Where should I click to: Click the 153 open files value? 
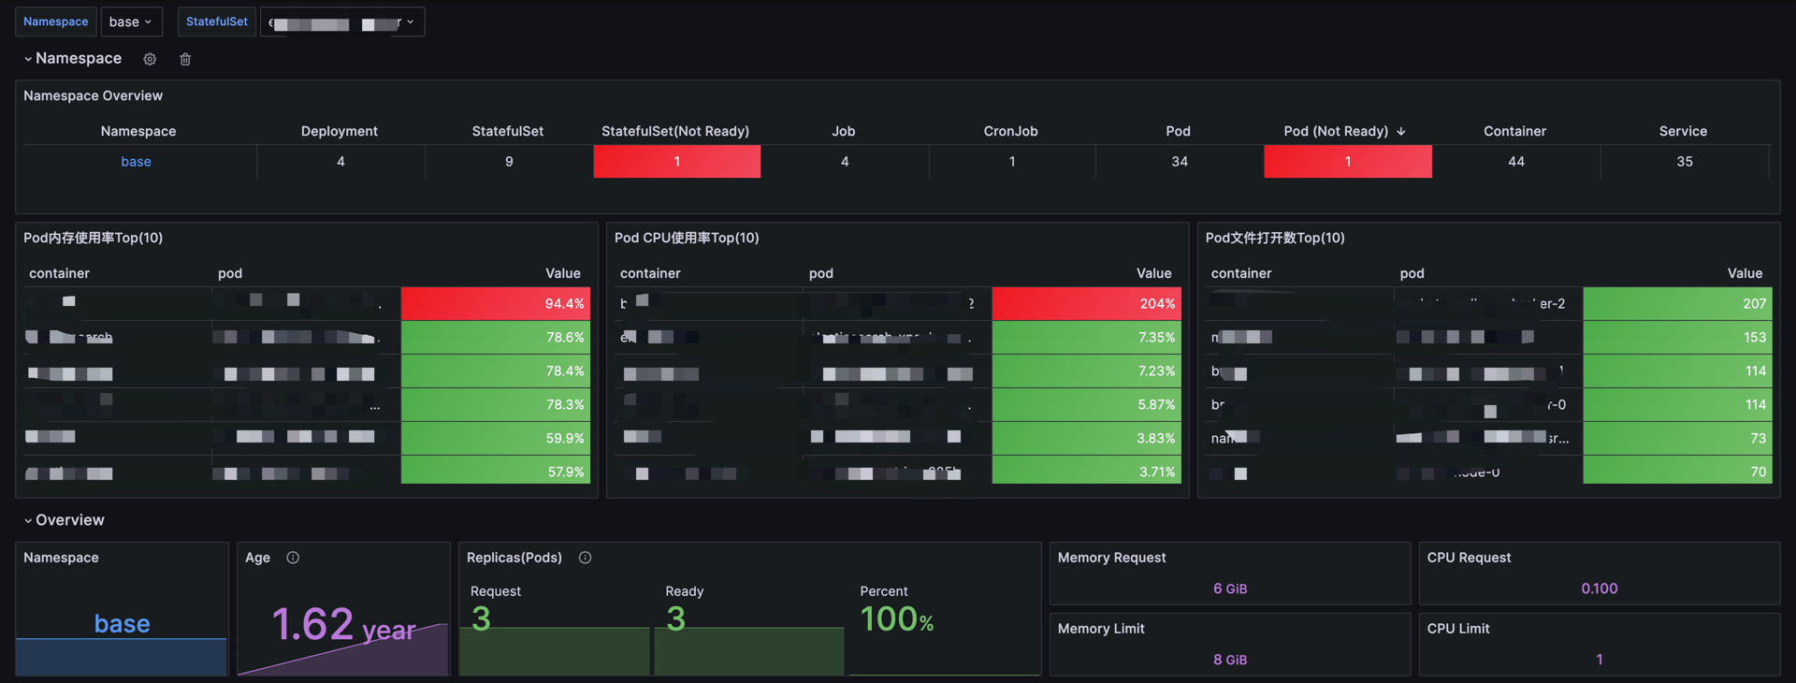pyautogui.click(x=1755, y=337)
